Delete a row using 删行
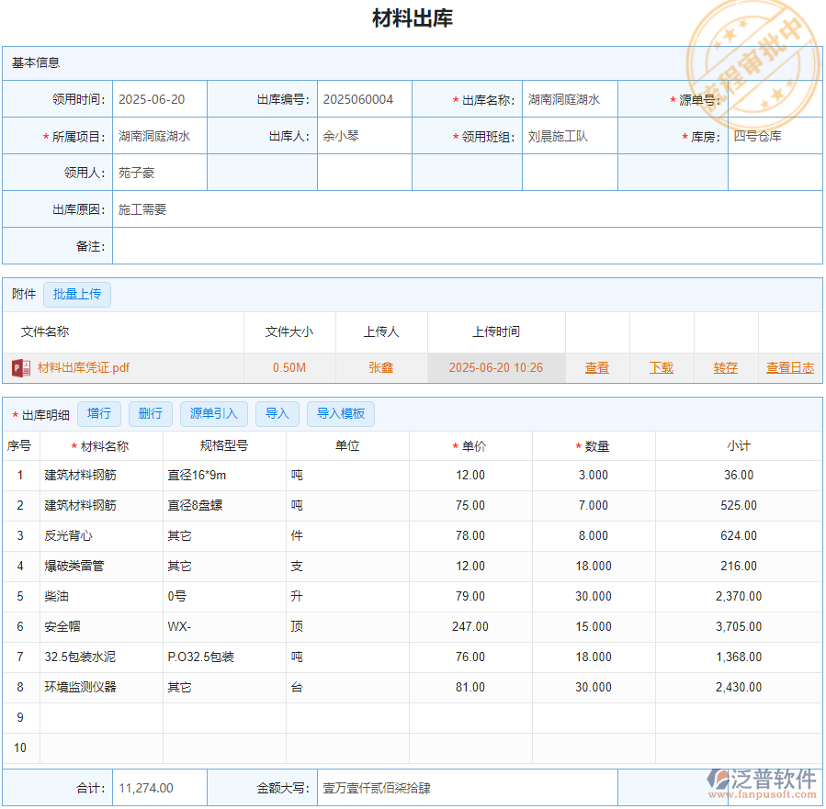Screen dimensions: 826x809 click(150, 413)
